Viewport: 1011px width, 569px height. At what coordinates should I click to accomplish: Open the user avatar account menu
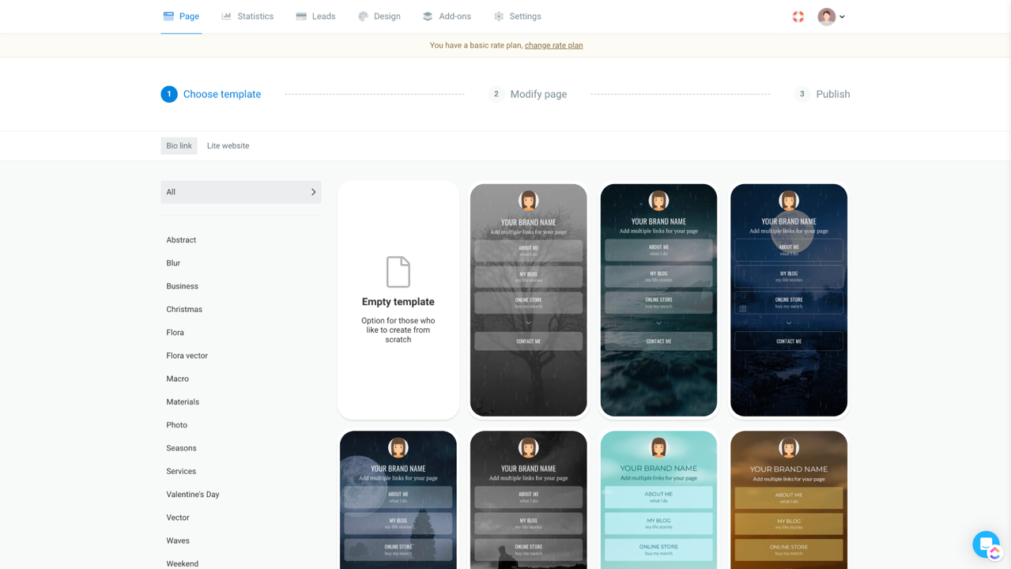[x=831, y=17]
